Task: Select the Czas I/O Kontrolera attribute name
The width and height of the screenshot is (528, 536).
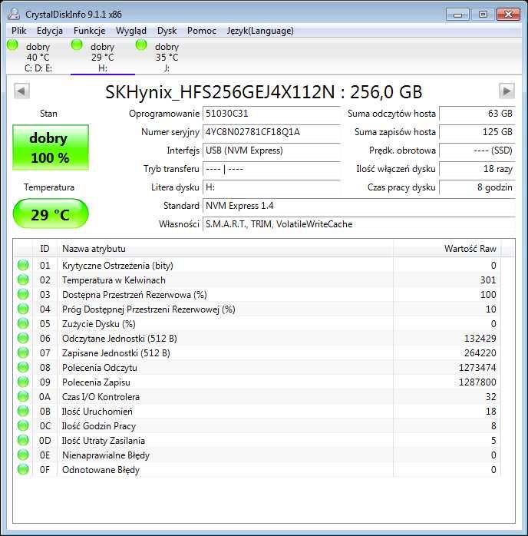Action: 101,397
